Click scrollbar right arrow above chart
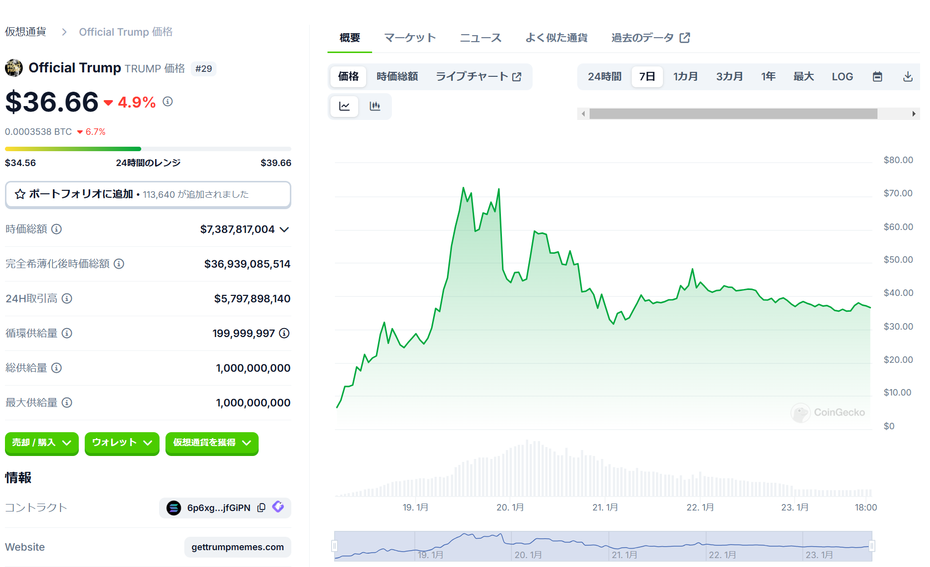 click(914, 114)
